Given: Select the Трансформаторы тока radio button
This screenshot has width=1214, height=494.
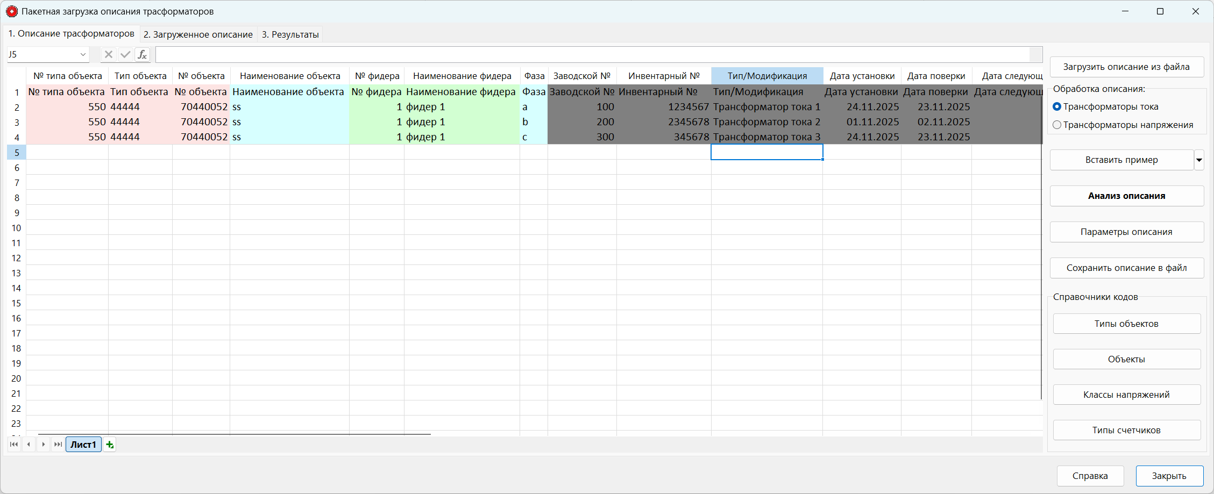Looking at the screenshot, I should tap(1057, 106).
